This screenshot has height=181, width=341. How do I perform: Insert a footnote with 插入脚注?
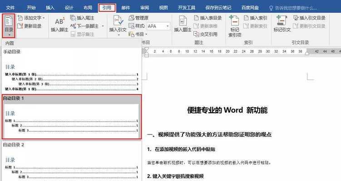(x=59, y=24)
